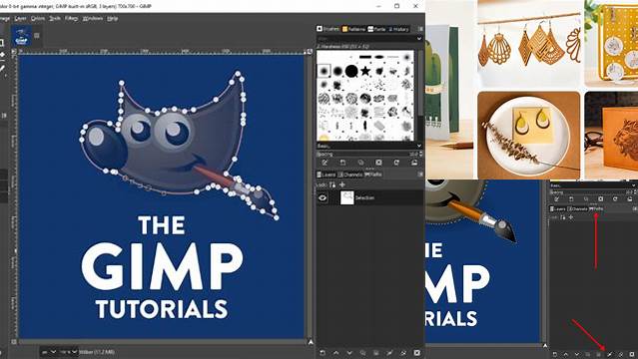Expand brush filter dropdown below Brushes tab
The width and height of the screenshot is (638, 359).
(x=419, y=38)
